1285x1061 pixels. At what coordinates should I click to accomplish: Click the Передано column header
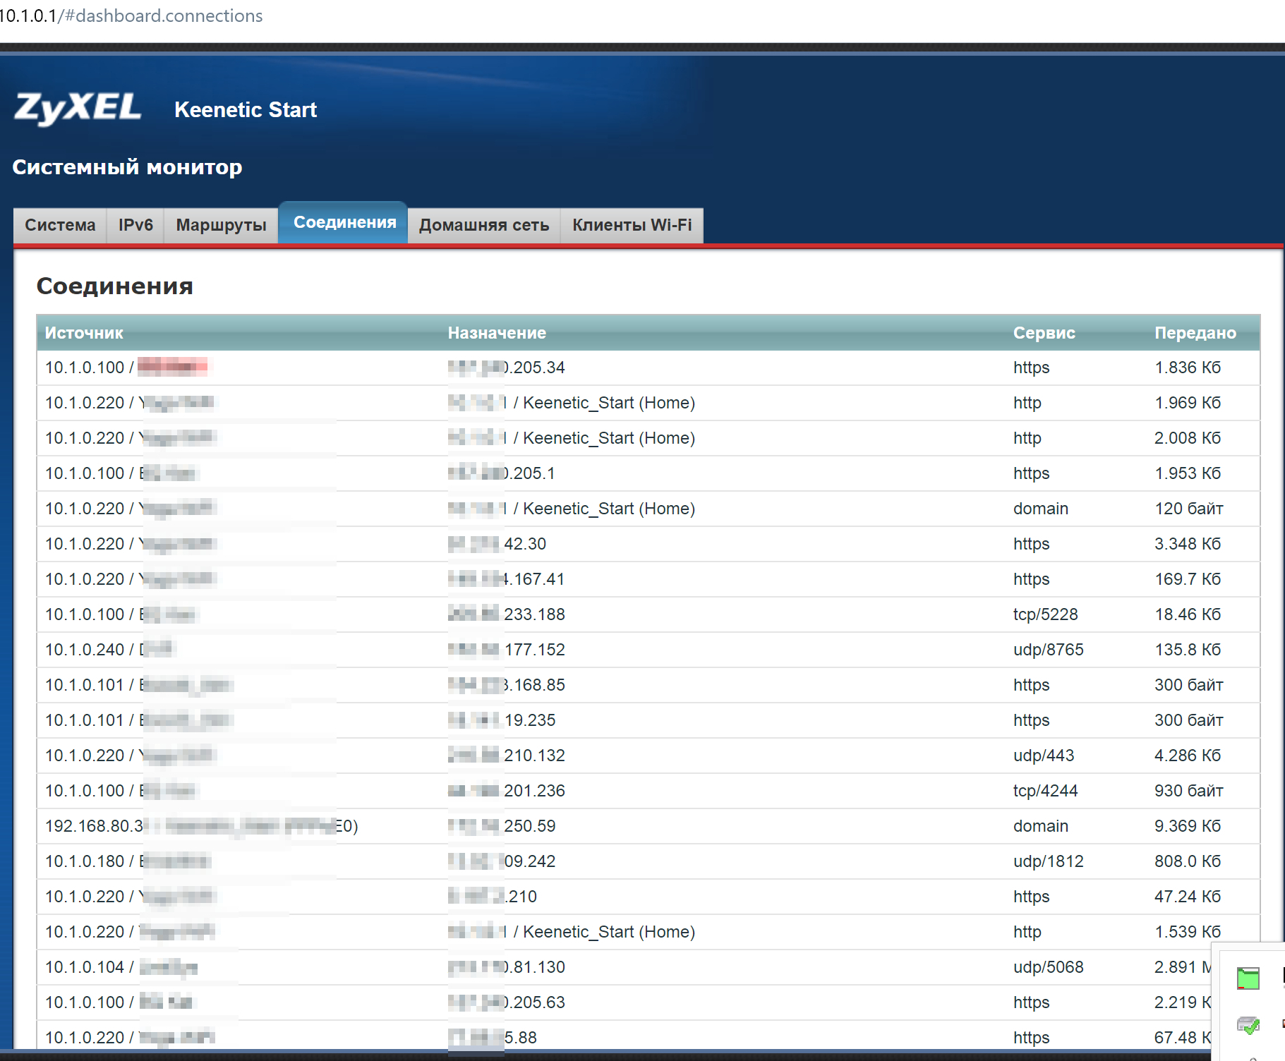(x=1195, y=333)
